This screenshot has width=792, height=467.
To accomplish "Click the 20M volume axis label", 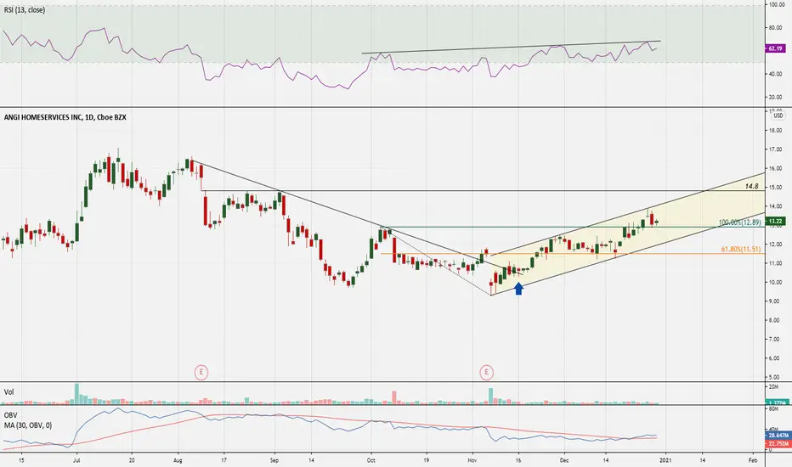I will 773,386.
